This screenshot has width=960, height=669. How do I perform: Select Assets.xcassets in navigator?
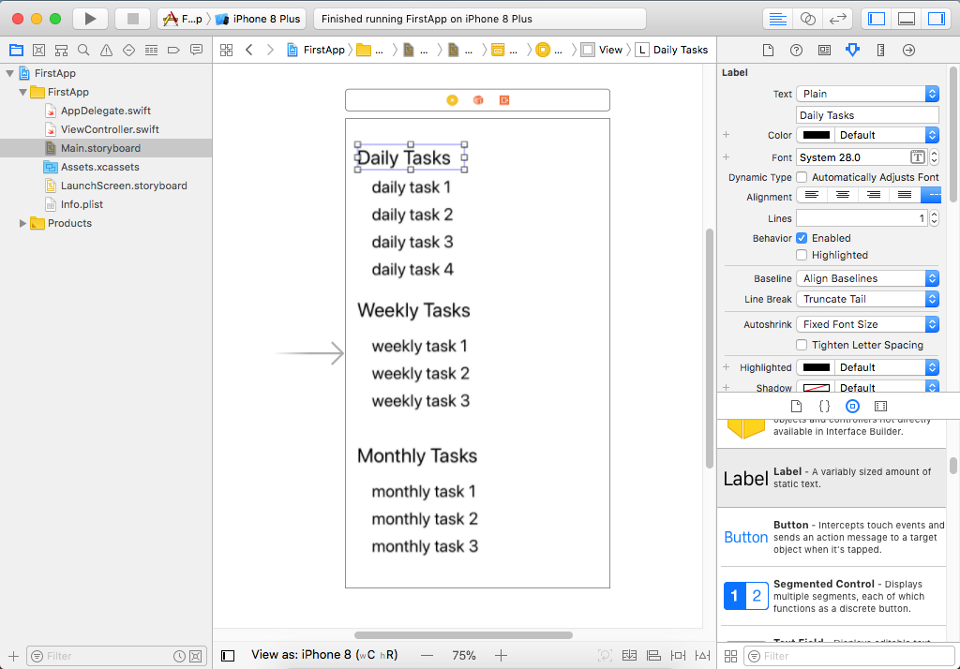click(99, 167)
